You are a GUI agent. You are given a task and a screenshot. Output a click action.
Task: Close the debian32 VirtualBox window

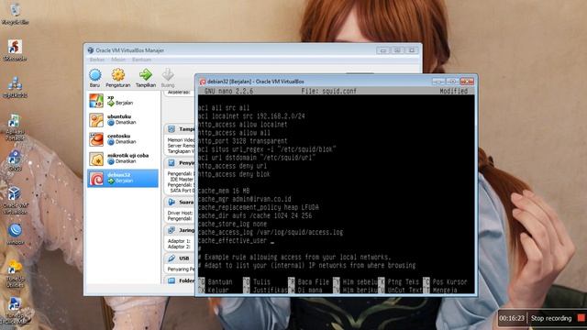click(467, 82)
